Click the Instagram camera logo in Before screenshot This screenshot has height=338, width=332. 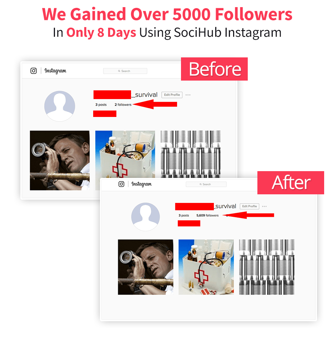(34, 71)
